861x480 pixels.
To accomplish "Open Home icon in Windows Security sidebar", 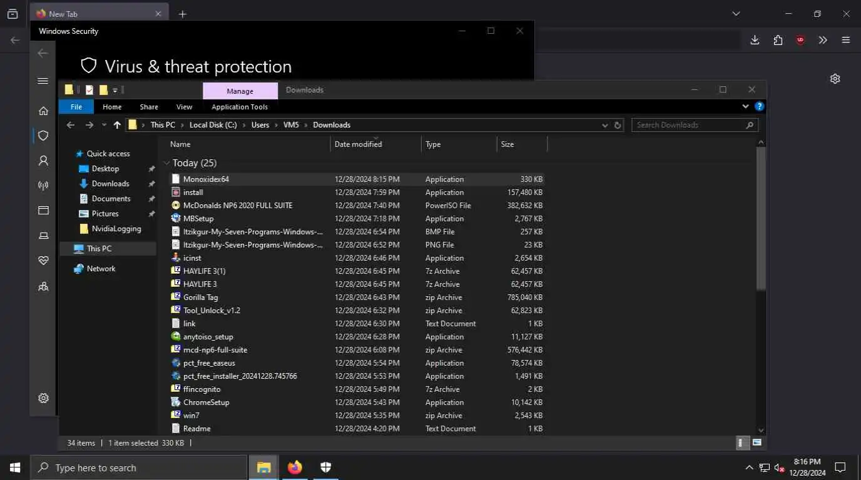I will (x=43, y=111).
